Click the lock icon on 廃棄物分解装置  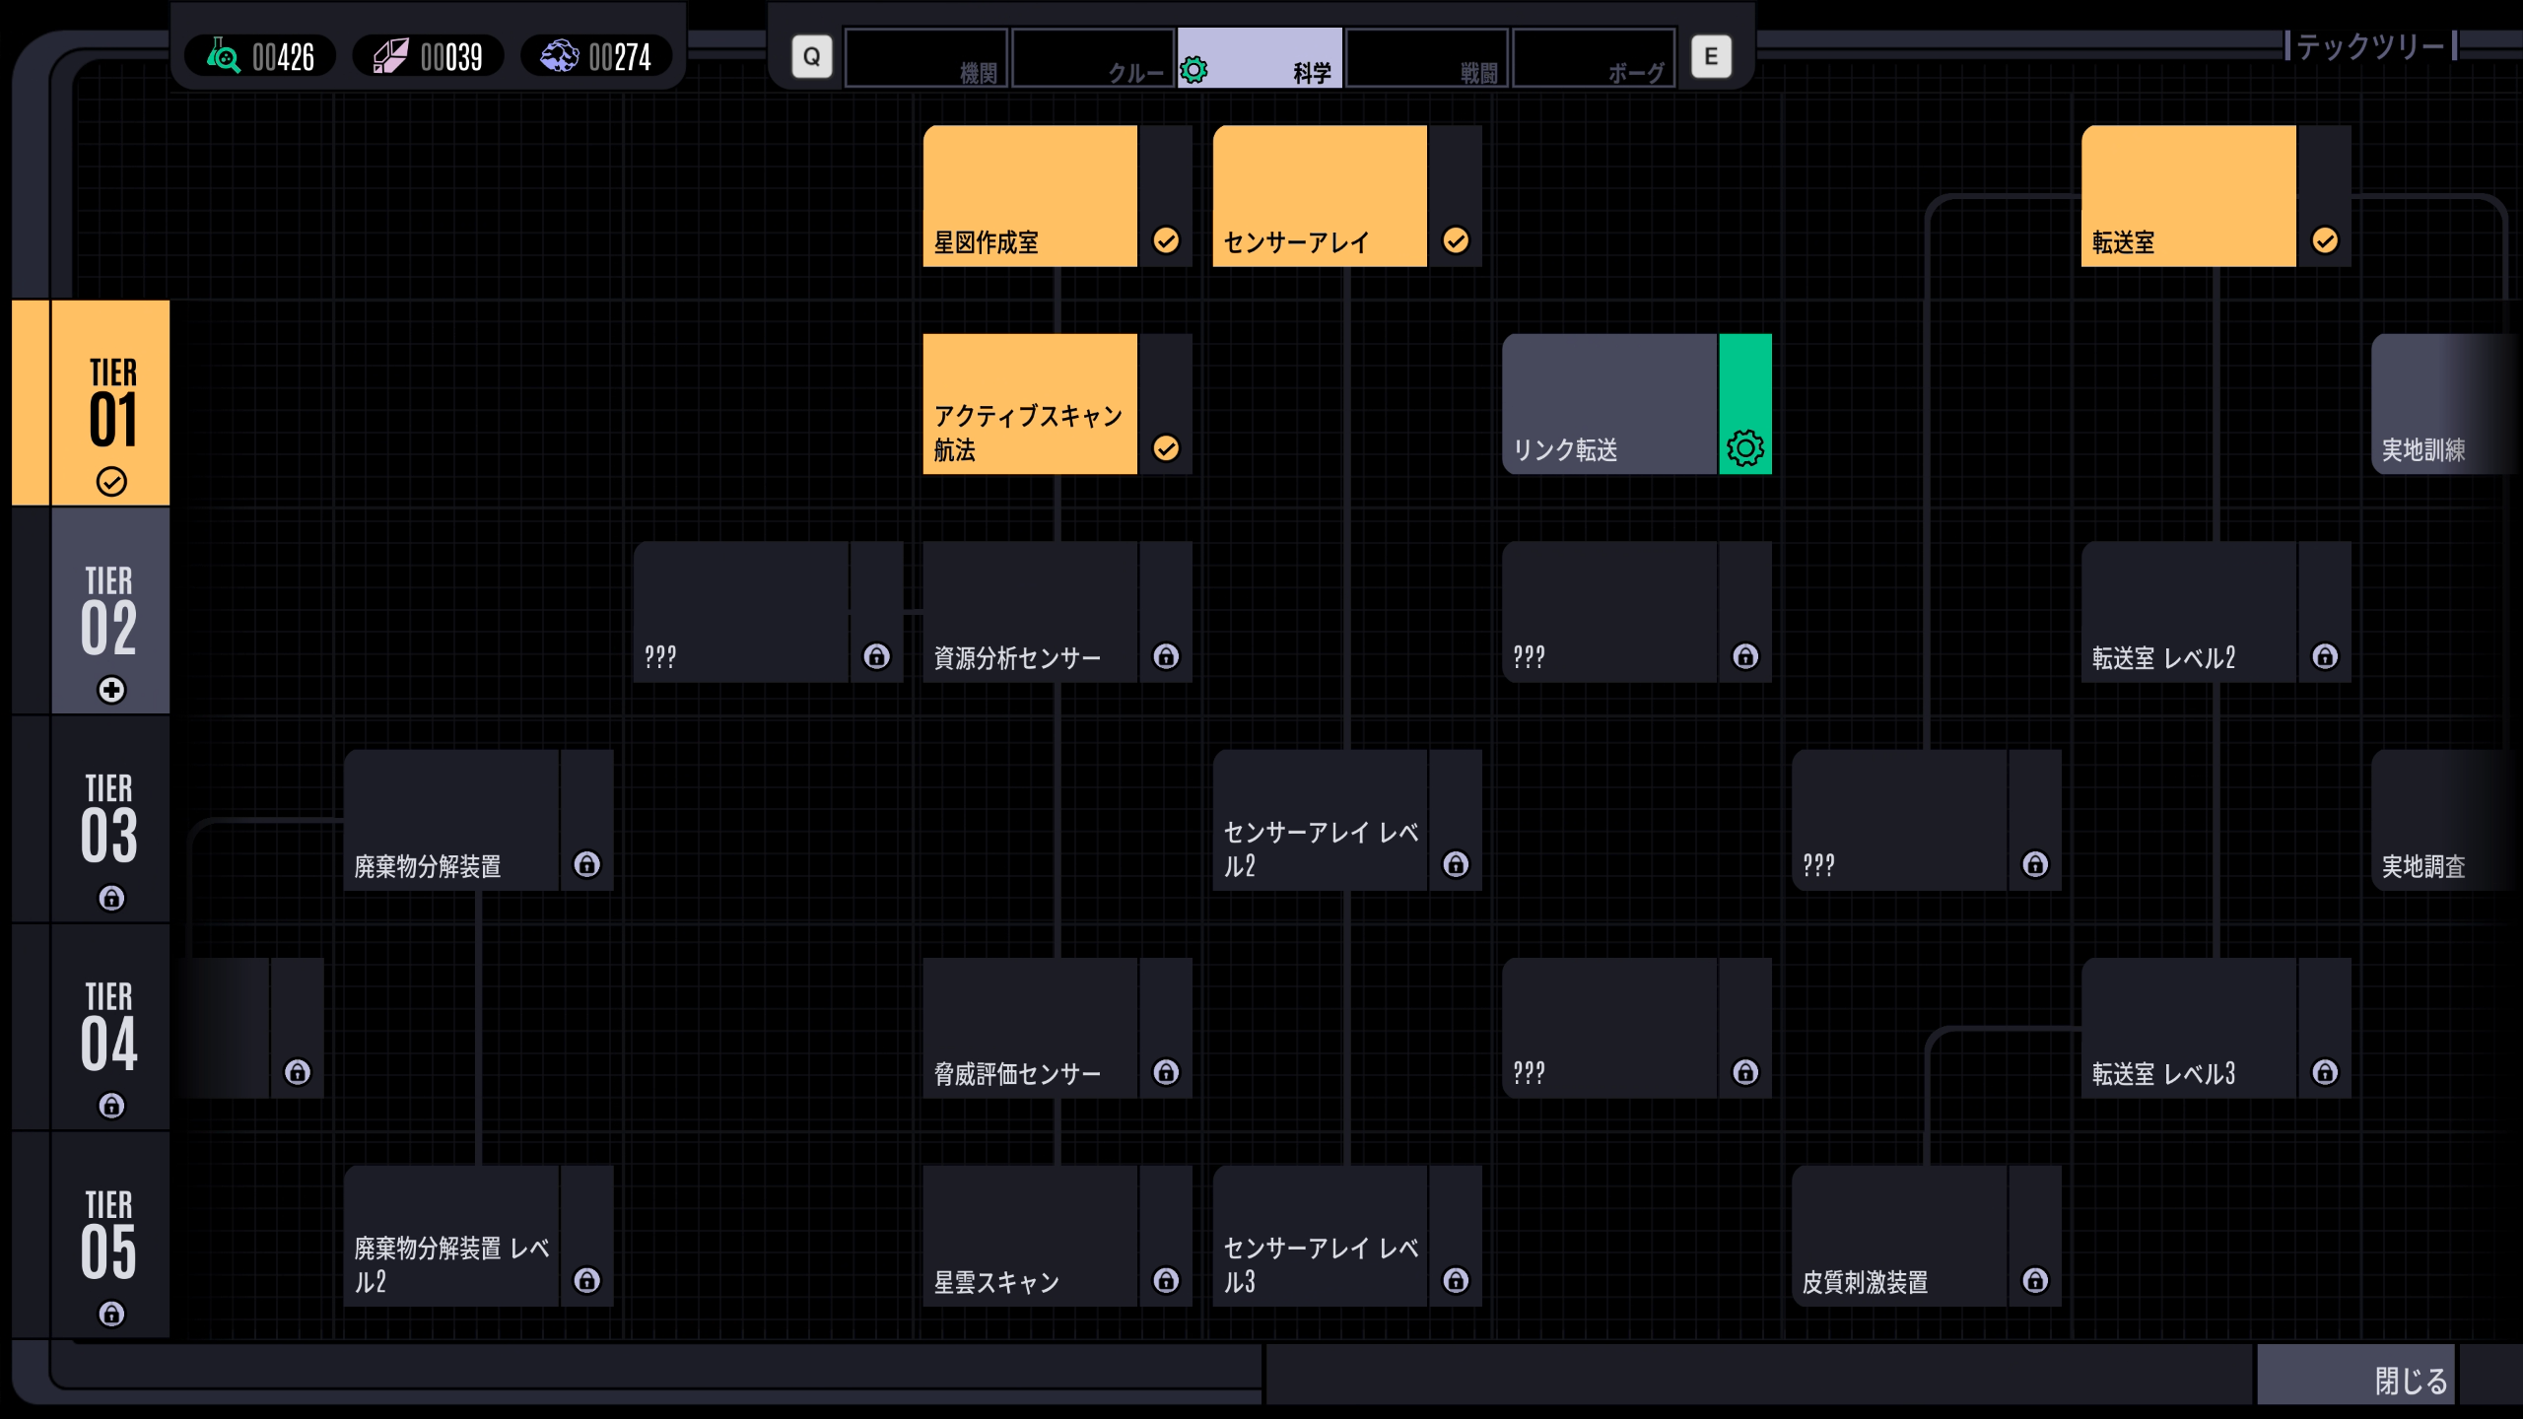(586, 864)
